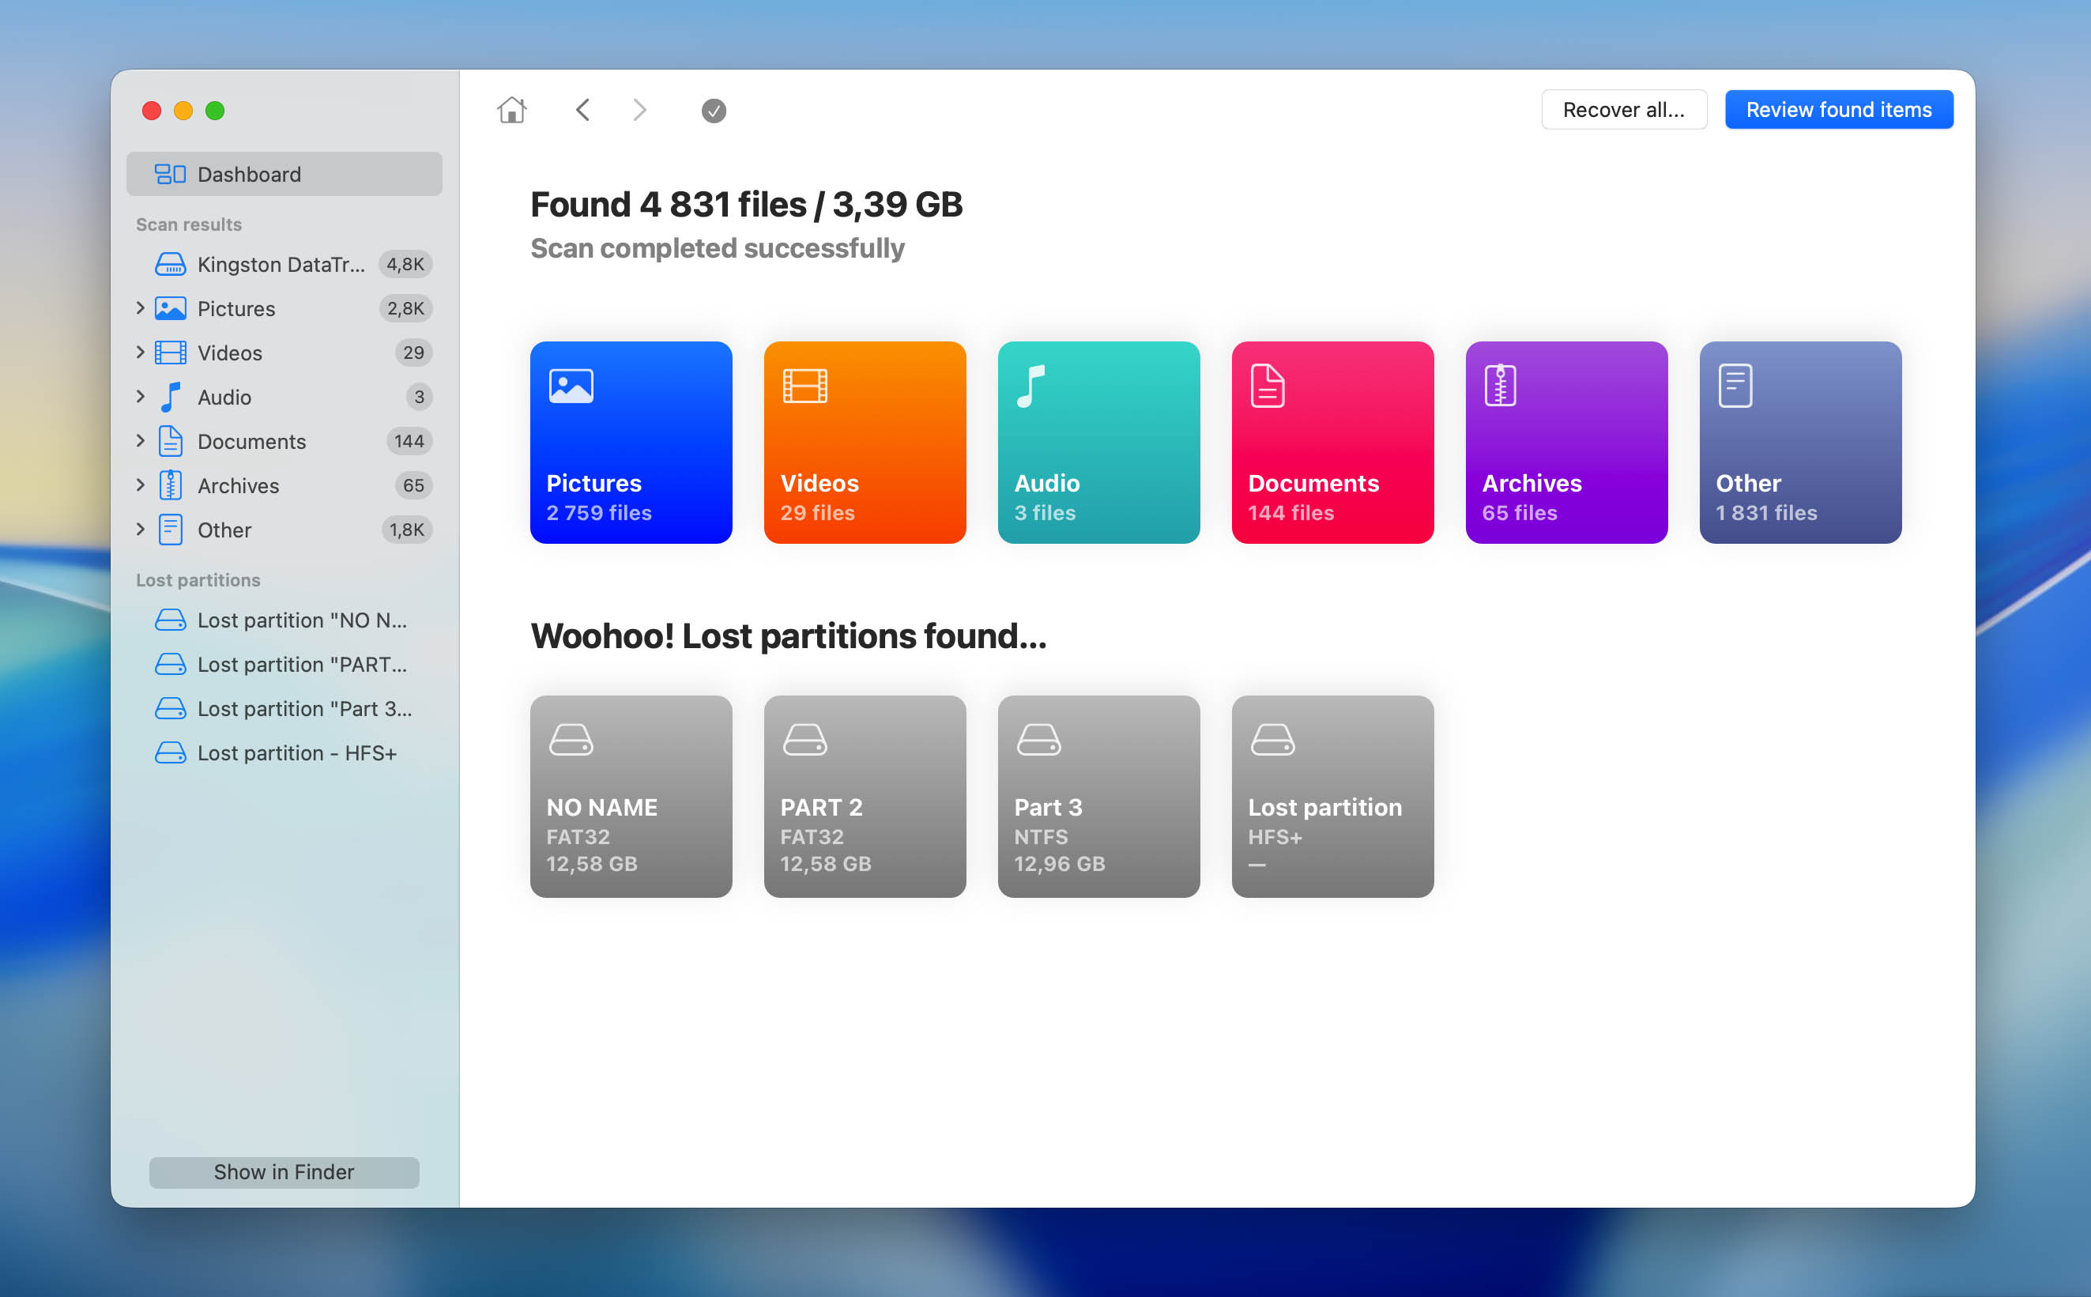The height and width of the screenshot is (1297, 2091).
Task: Click the home icon in toolbar
Action: coord(511,110)
